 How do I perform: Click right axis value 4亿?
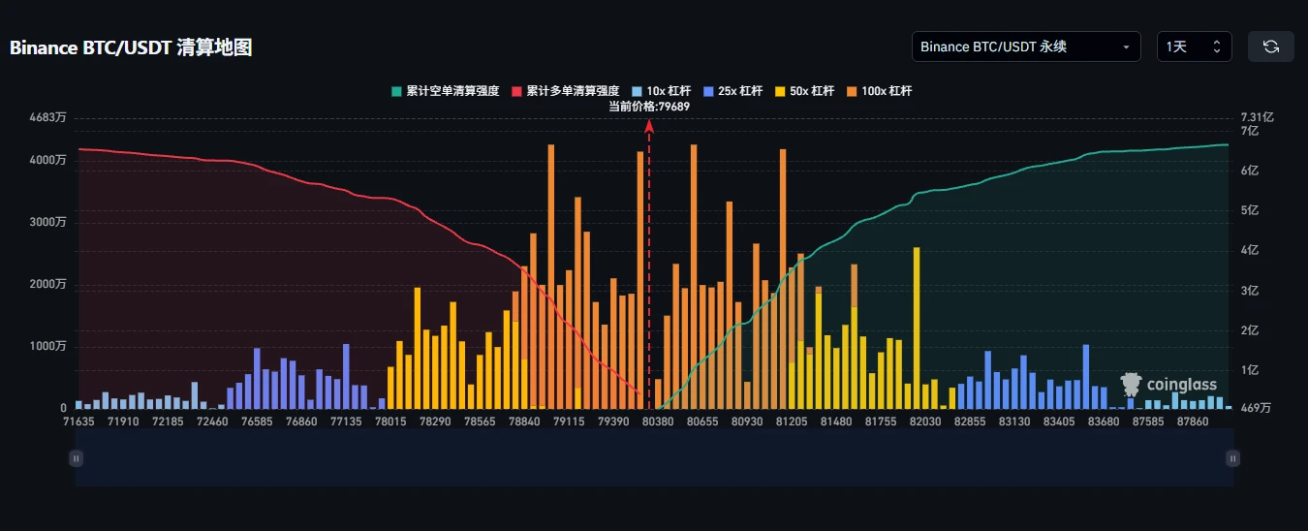[x=1251, y=250]
